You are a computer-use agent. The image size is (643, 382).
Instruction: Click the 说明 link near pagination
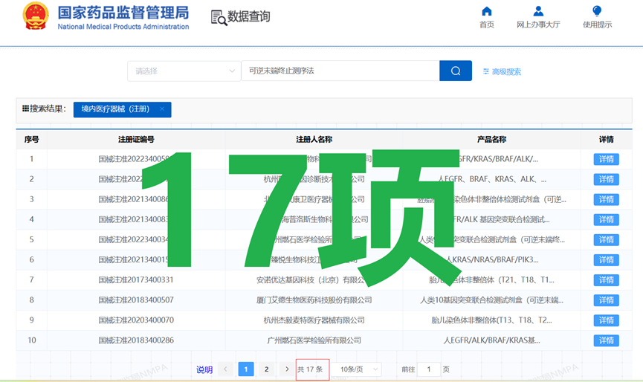(x=204, y=369)
